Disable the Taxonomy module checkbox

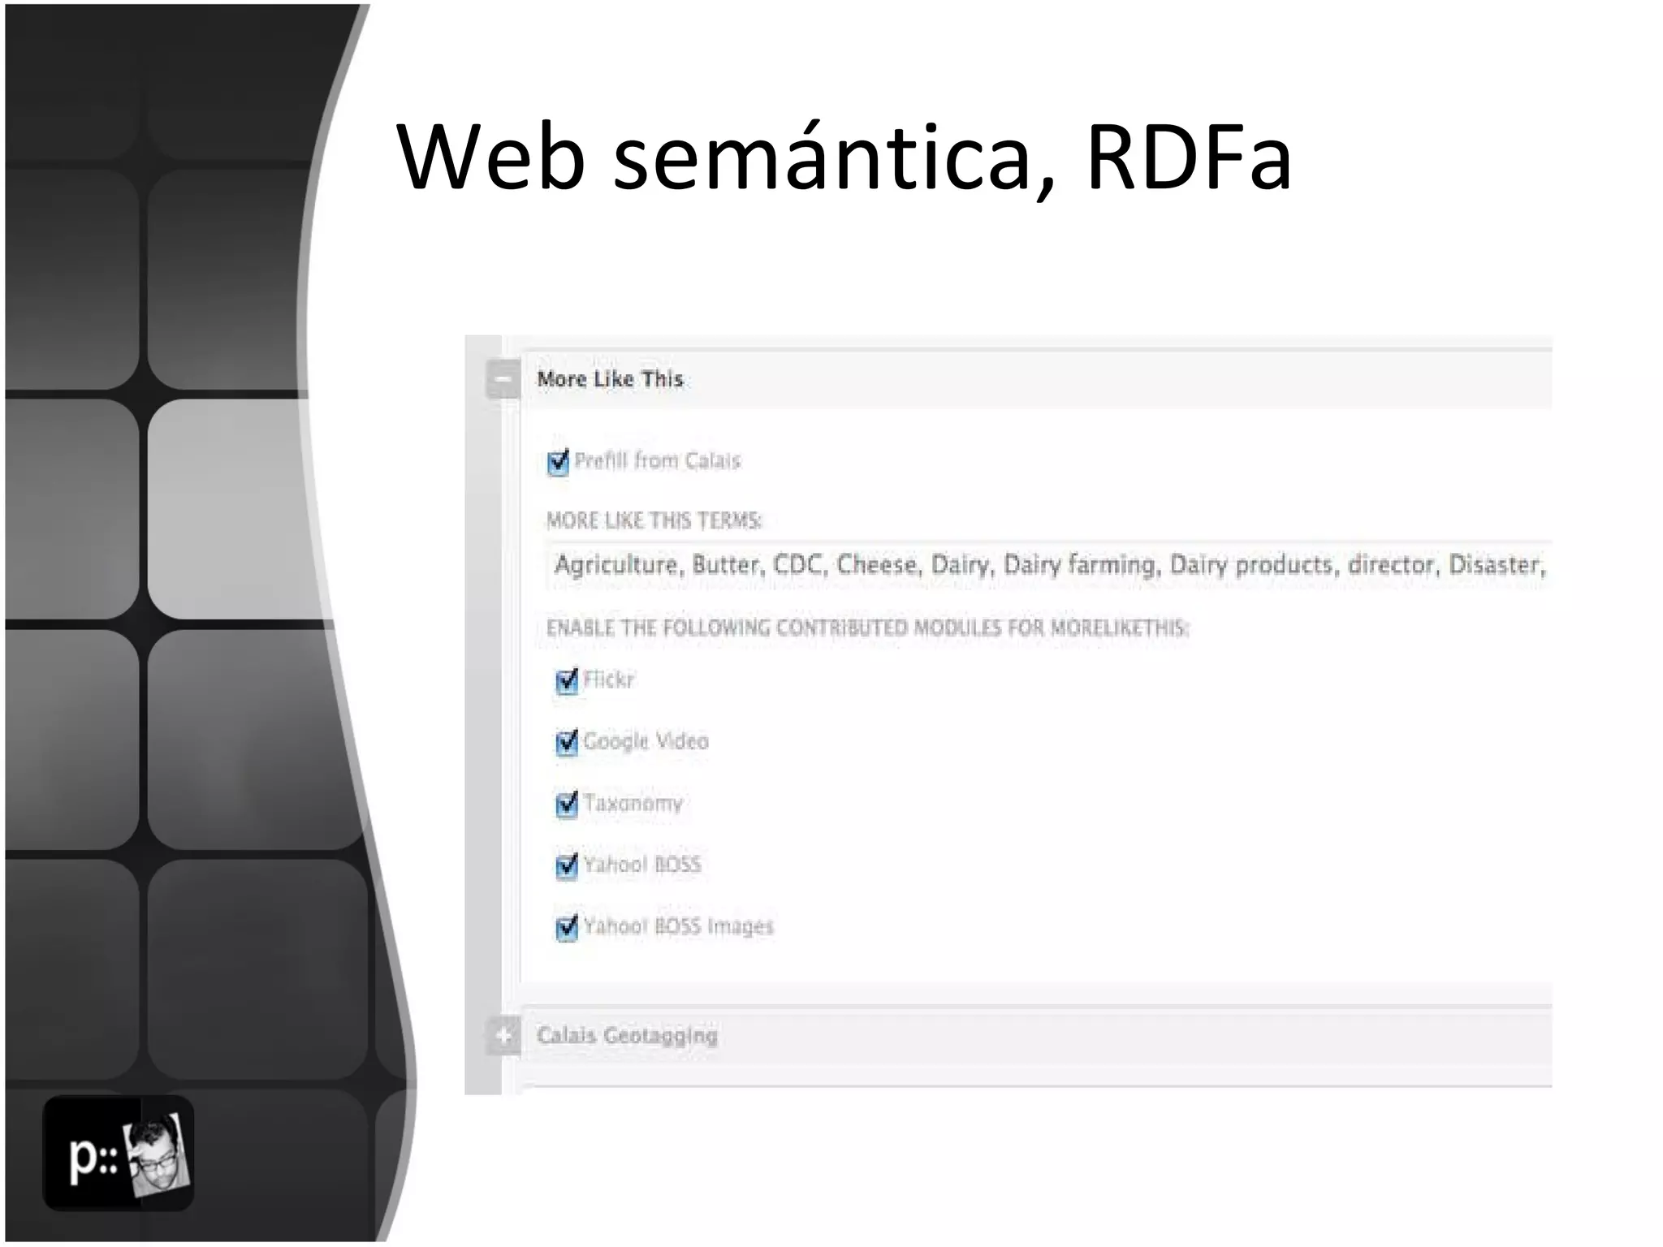pyautogui.click(x=567, y=804)
